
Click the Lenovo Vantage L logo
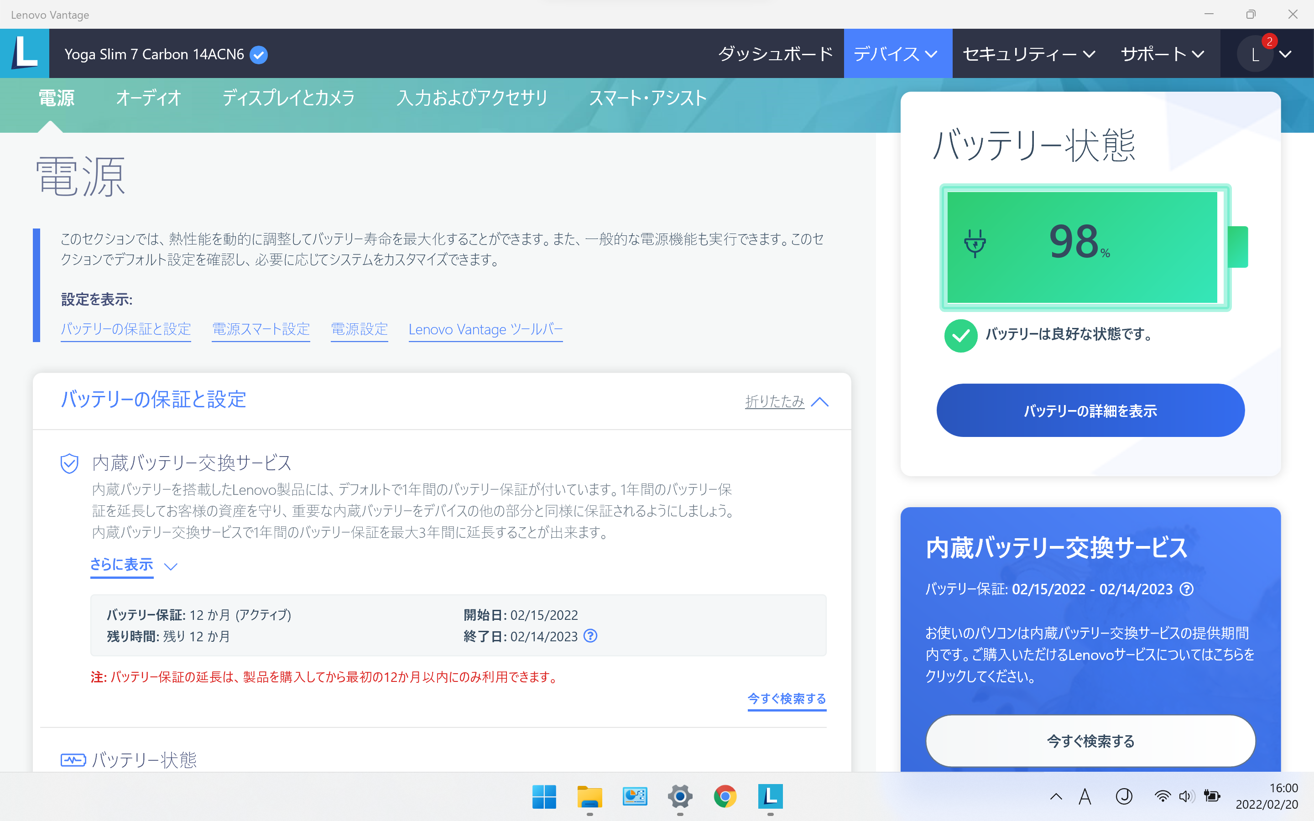[x=25, y=53]
